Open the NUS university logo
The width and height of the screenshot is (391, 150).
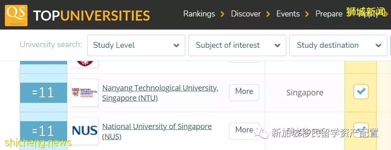(85, 131)
